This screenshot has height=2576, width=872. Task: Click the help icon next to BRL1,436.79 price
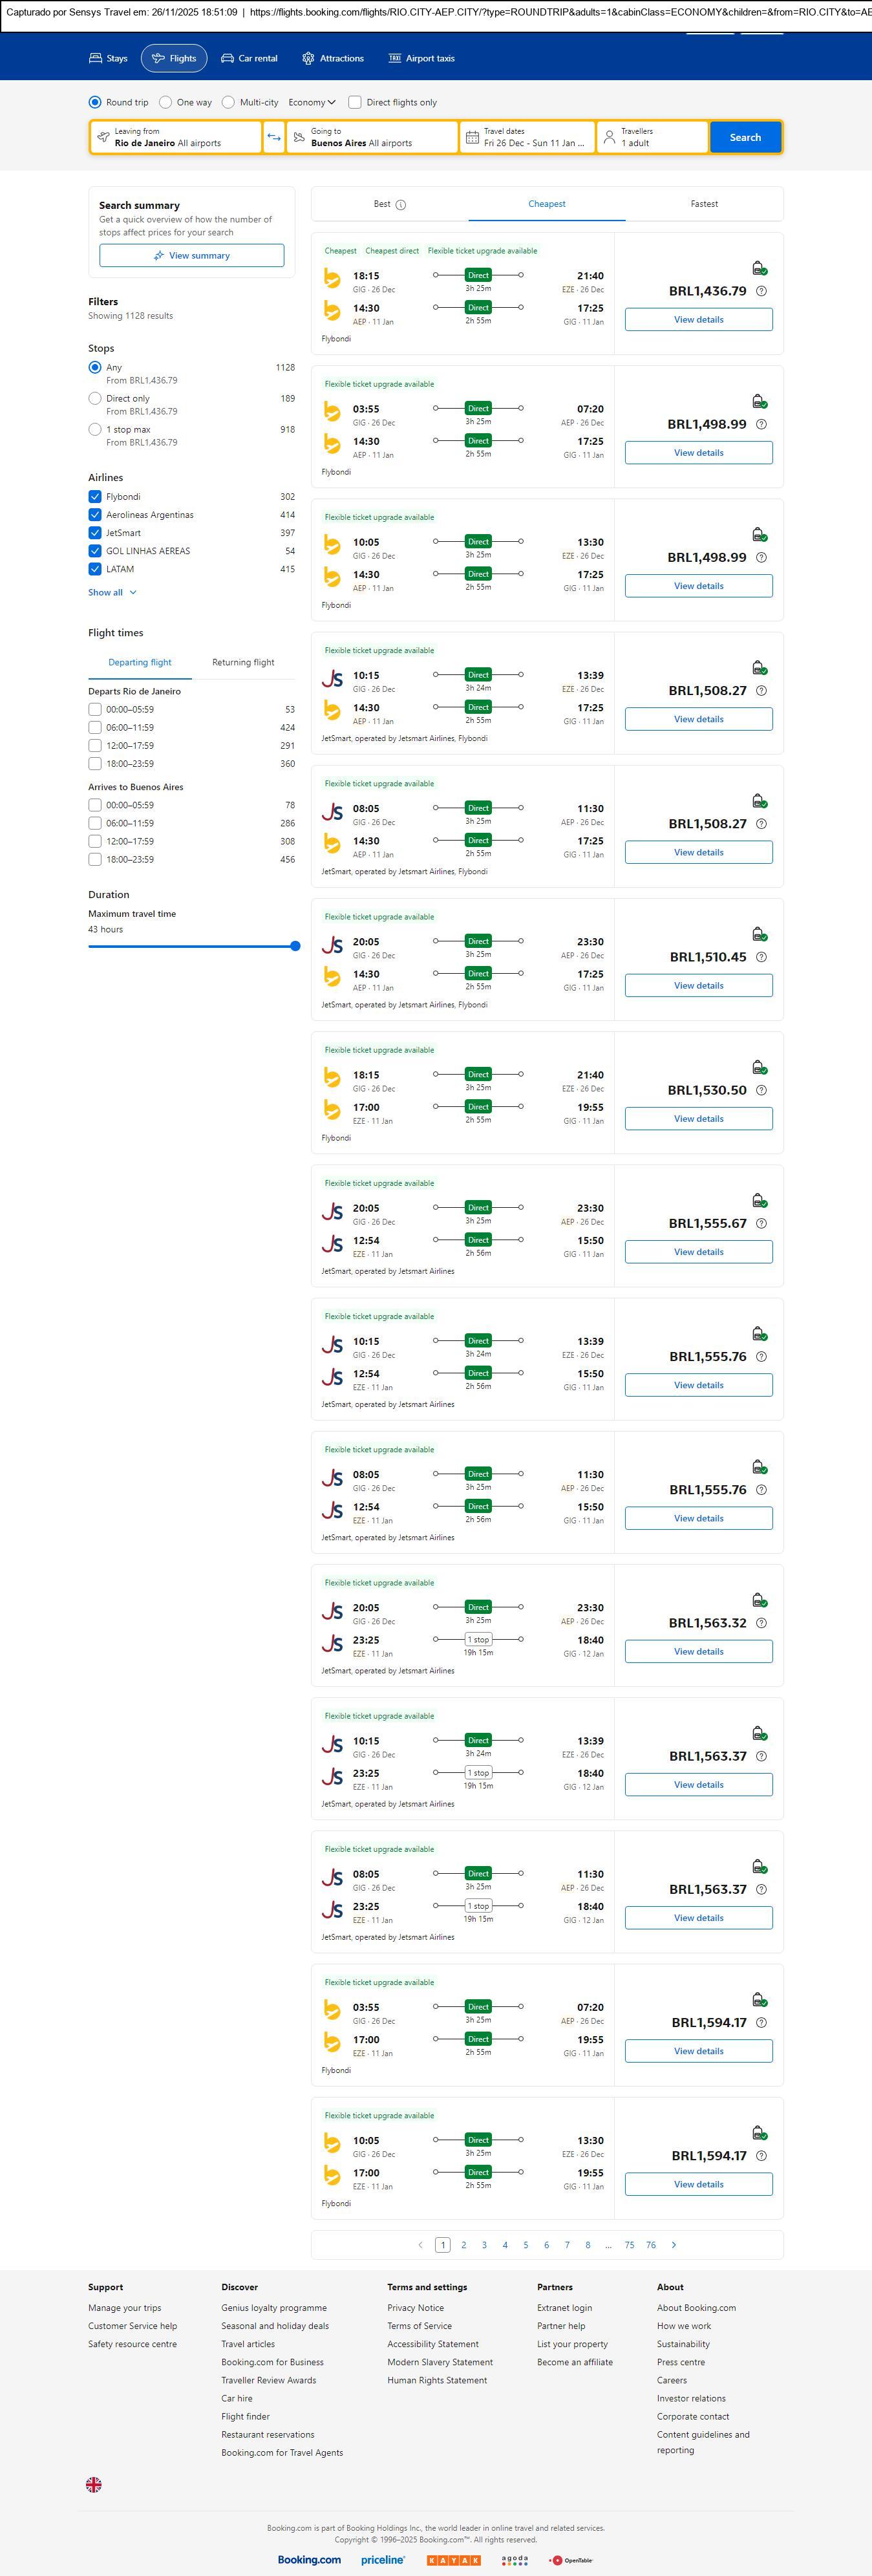pos(761,291)
